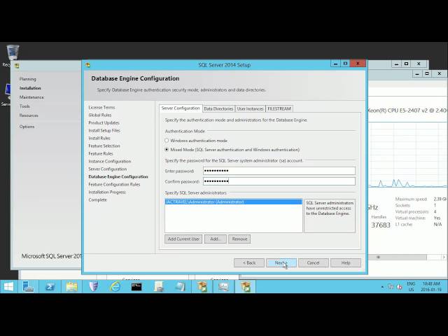Image resolution: width=448 pixels, height=336 pixels.
Task: Select the active SQL Server Setup taskbar icon
Action: click(x=246, y=286)
